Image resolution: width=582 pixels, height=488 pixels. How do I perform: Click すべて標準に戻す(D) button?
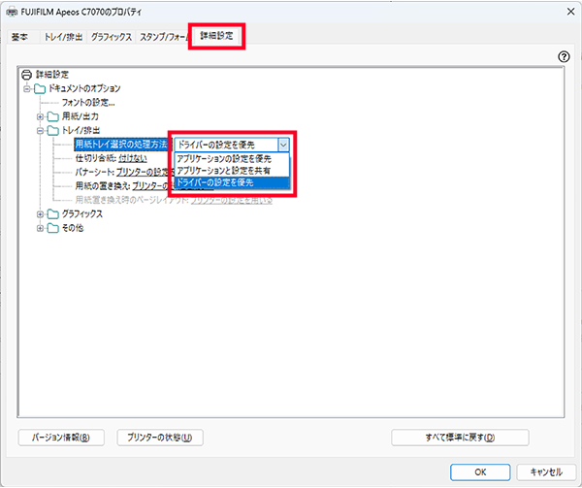pos(460,438)
